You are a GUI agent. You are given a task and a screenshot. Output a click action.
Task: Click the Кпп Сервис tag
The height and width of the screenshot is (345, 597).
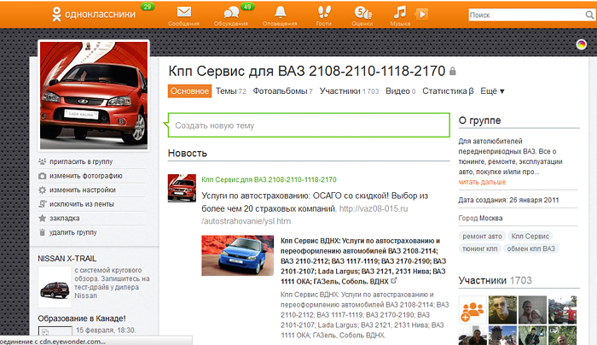coord(530,236)
